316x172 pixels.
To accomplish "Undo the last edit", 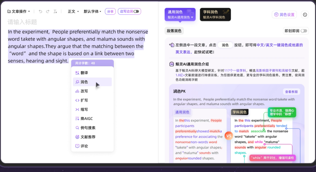I will coord(40,12).
